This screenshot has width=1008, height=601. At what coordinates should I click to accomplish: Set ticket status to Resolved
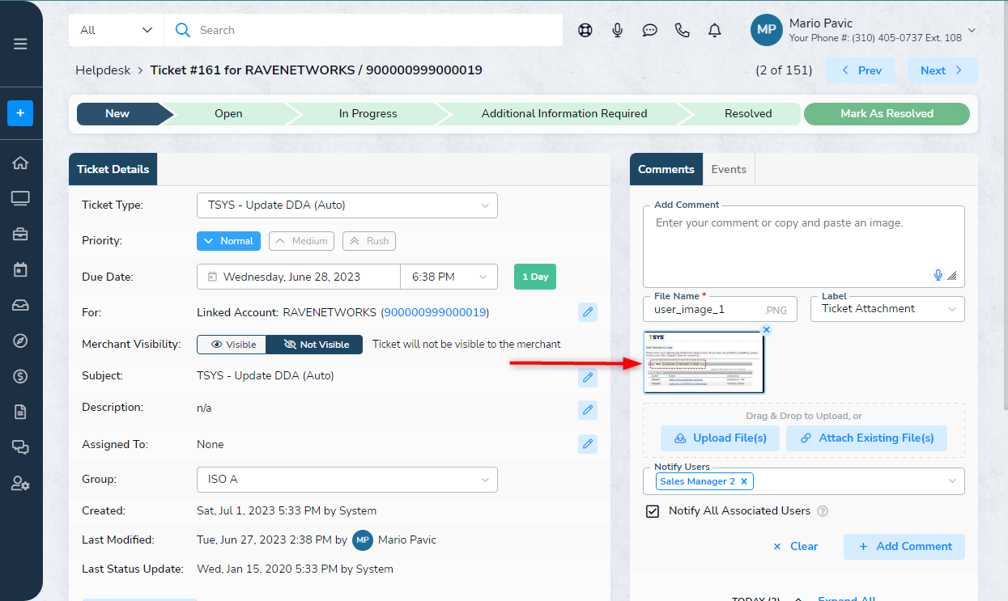748,113
